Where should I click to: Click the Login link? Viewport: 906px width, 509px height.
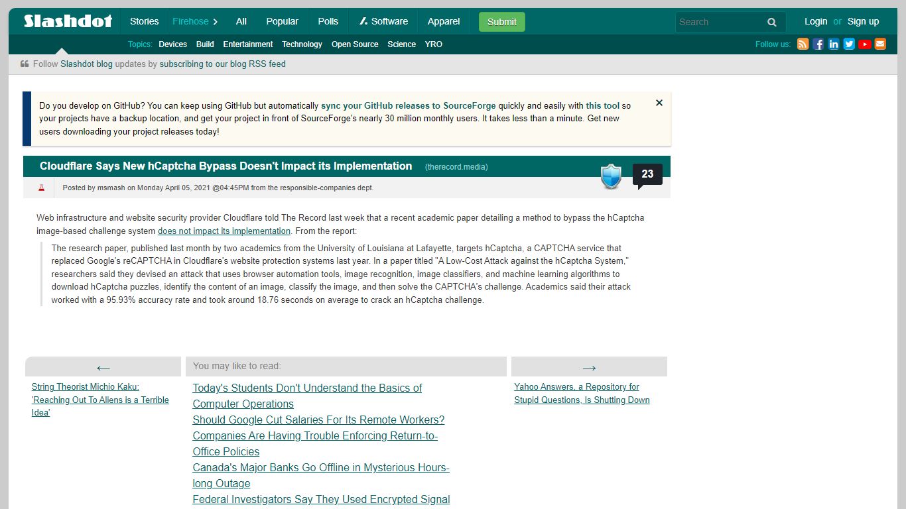816,21
